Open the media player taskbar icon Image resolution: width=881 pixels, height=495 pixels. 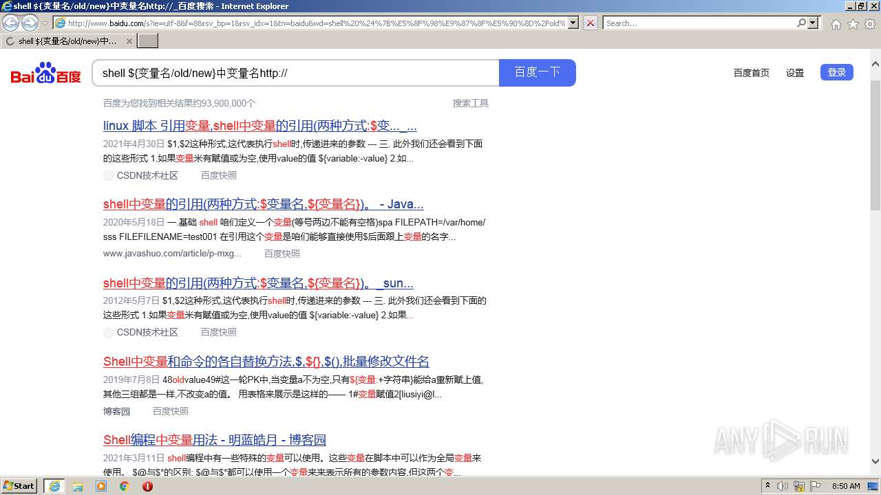(101, 486)
